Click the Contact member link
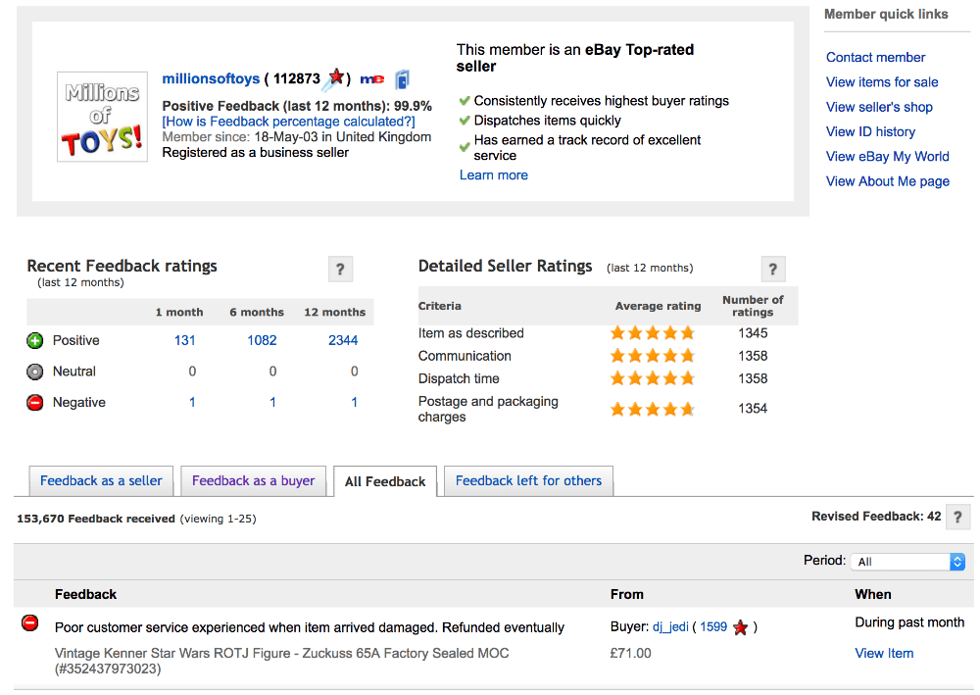Image resolution: width=980 pixels, height=695 pixels. 875,58
